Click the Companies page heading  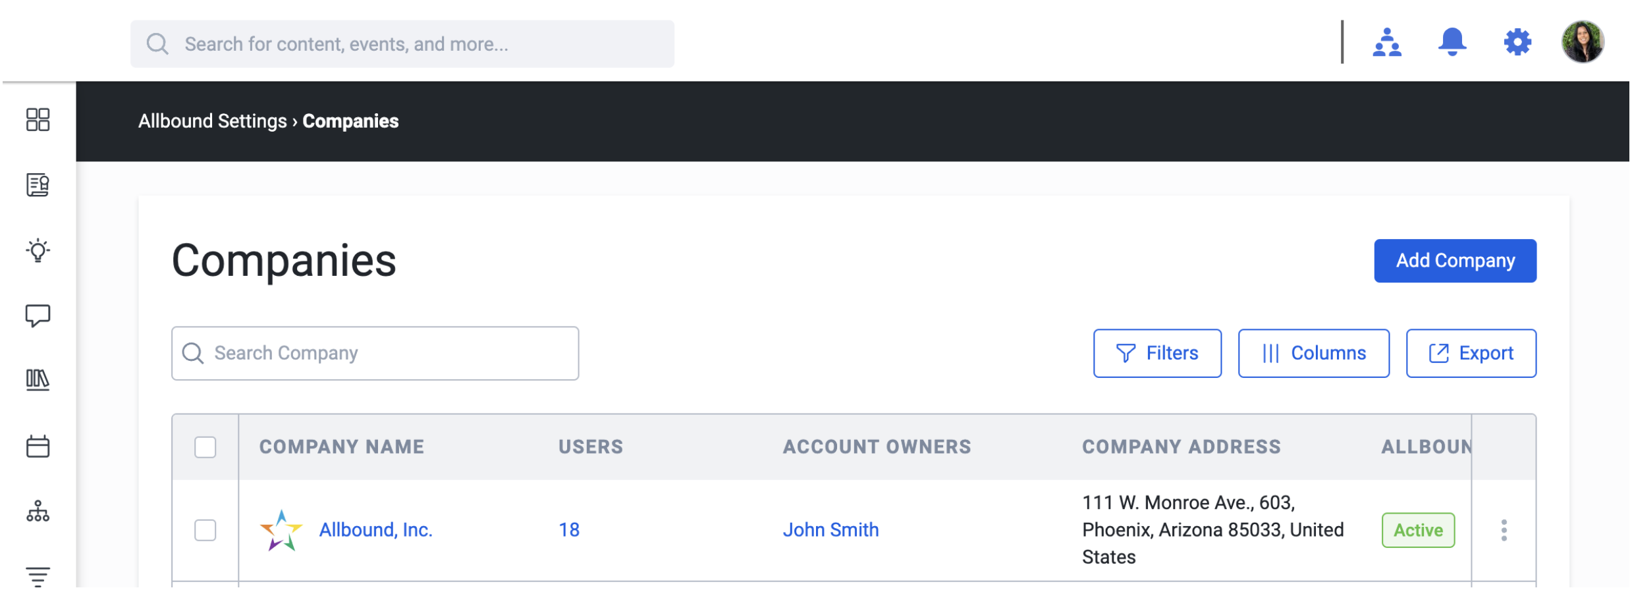285,261
